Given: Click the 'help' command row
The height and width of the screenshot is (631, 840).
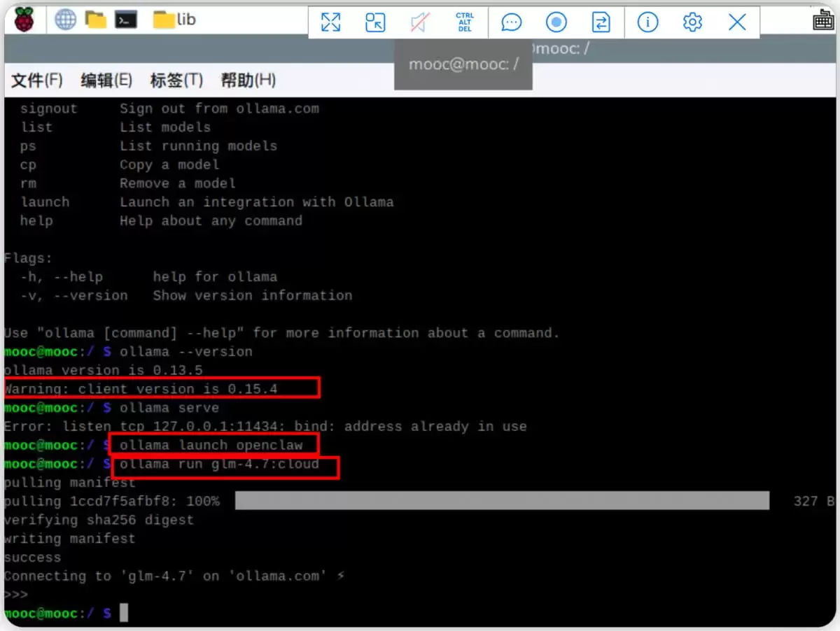Looking at the screenshot, I should 161,220.
